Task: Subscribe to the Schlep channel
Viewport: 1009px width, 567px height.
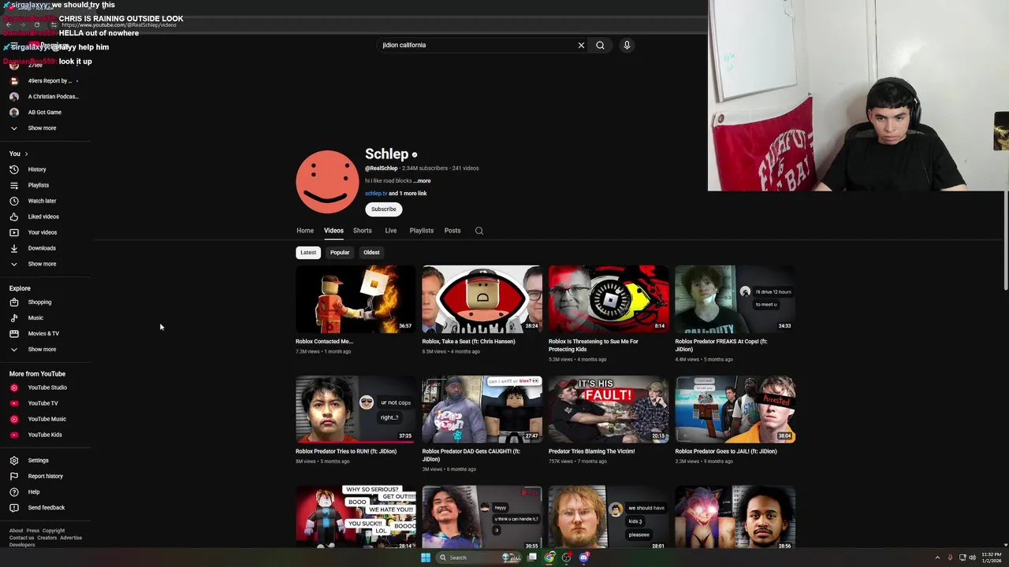Action: [x=384, y=209]
